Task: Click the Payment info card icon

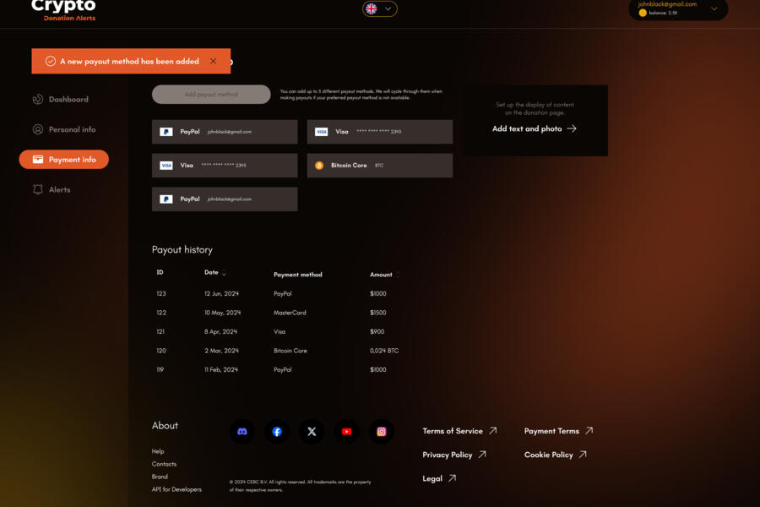Action: (x=36, y=159)
